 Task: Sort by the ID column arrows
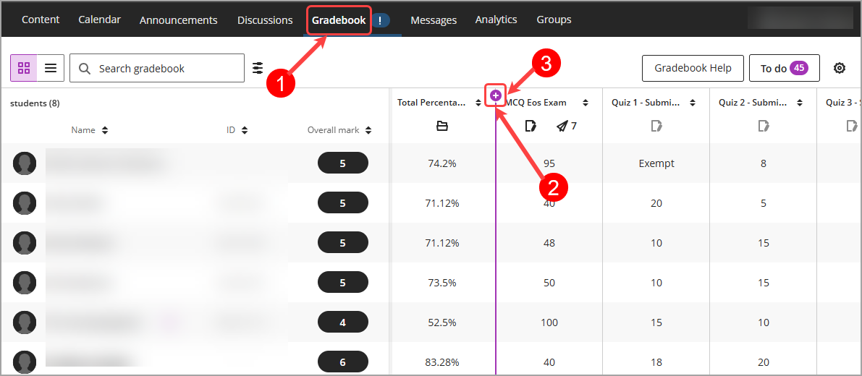pyautogui.click(x=245, y=131)
